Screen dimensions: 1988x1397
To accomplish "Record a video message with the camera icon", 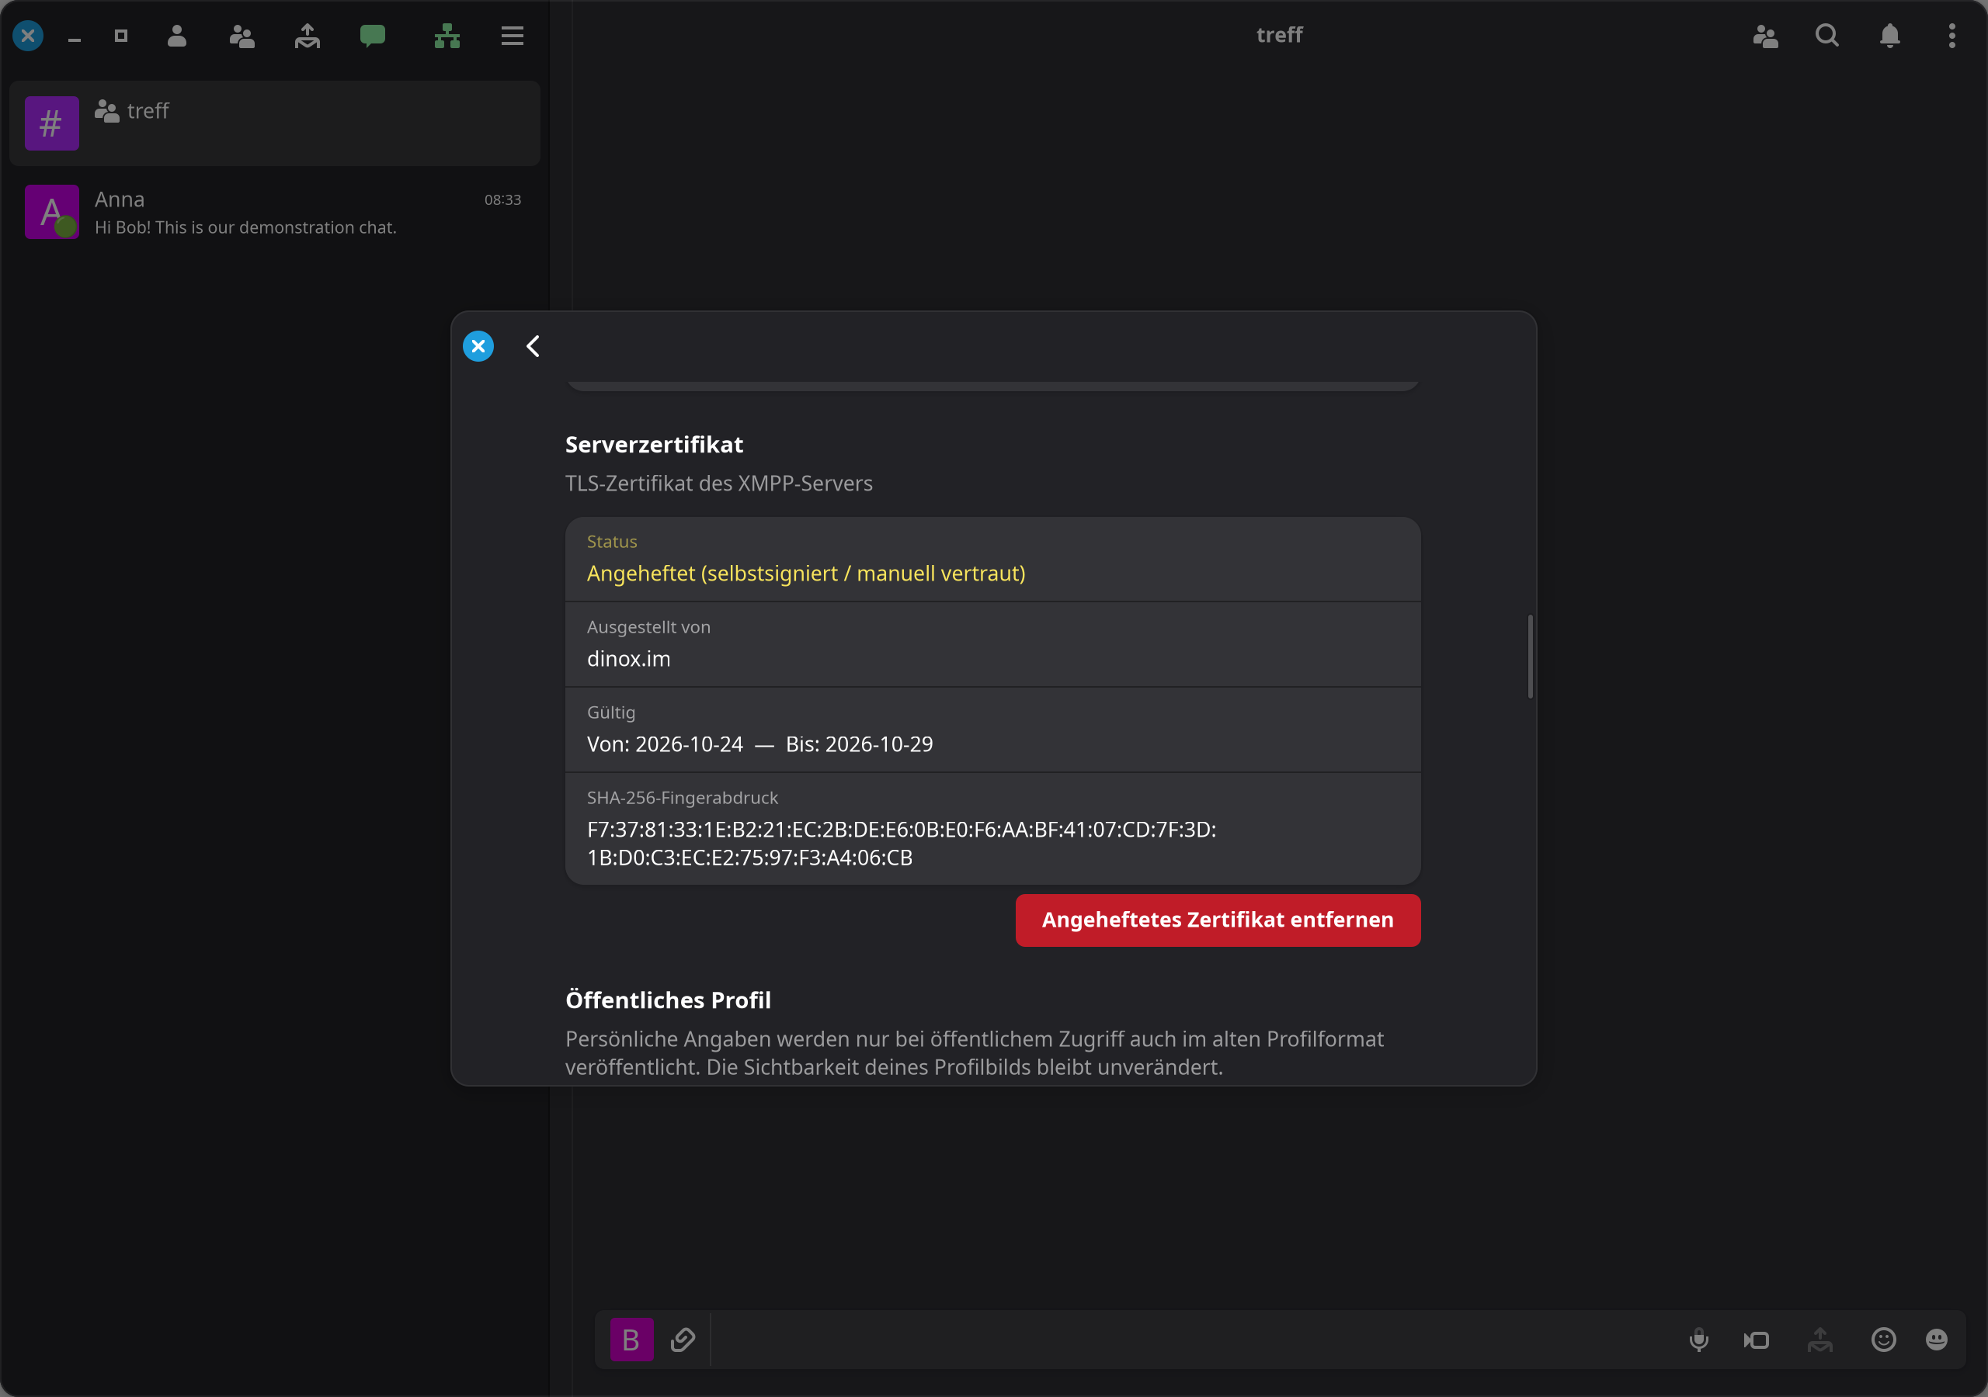I will [x=1756, y=1340].
